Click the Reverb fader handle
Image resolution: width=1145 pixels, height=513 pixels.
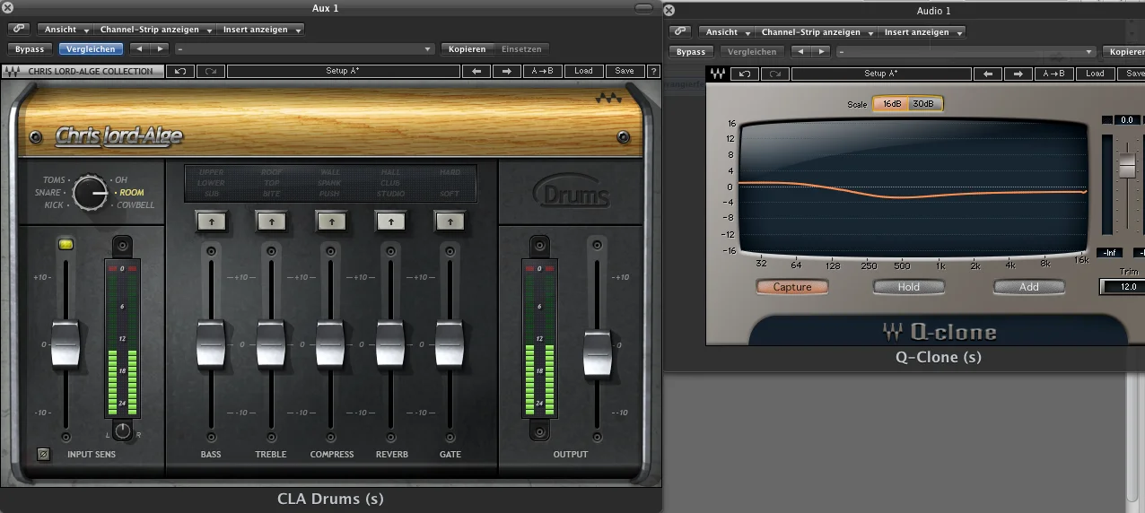tap(390, 343)
